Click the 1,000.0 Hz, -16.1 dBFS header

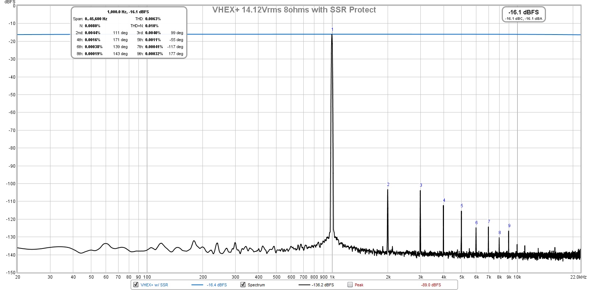coord(128,12)
